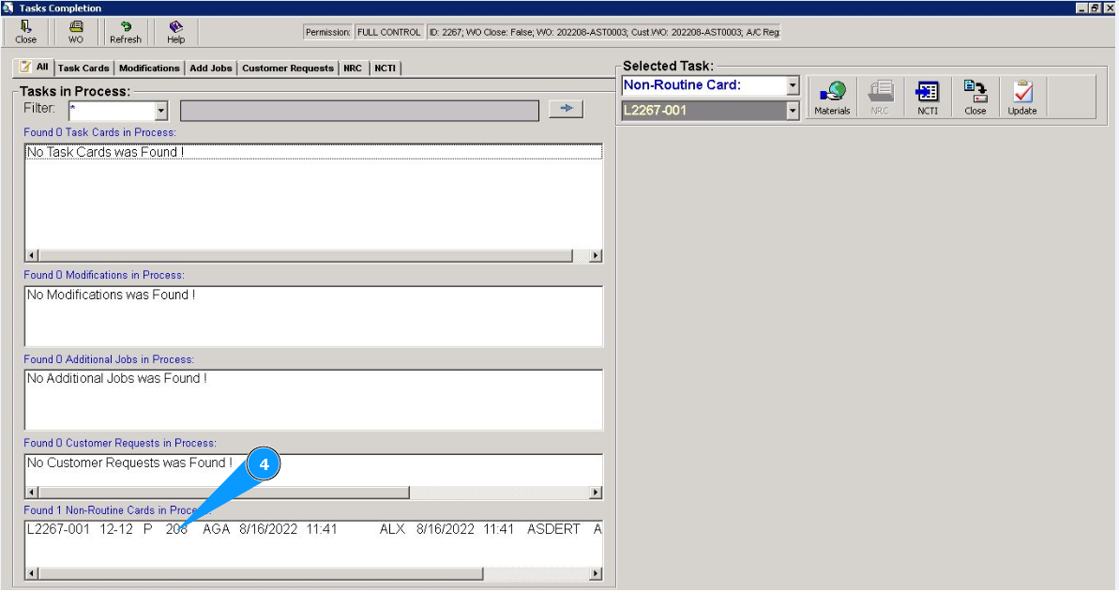1119x592 pixels.
Task: Switch to the NCTI tab
Action: click(386, 68)
